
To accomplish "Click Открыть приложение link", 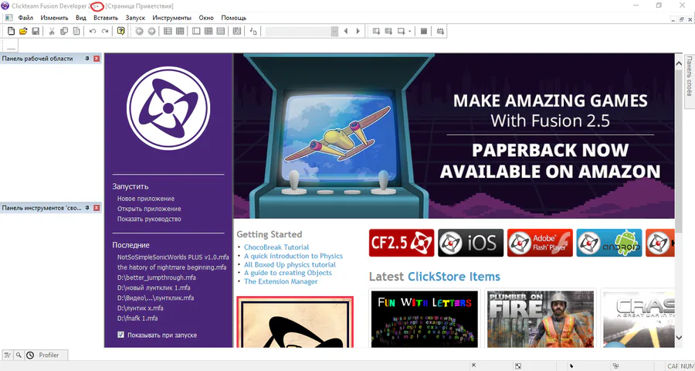I will [x=149, y=209].
